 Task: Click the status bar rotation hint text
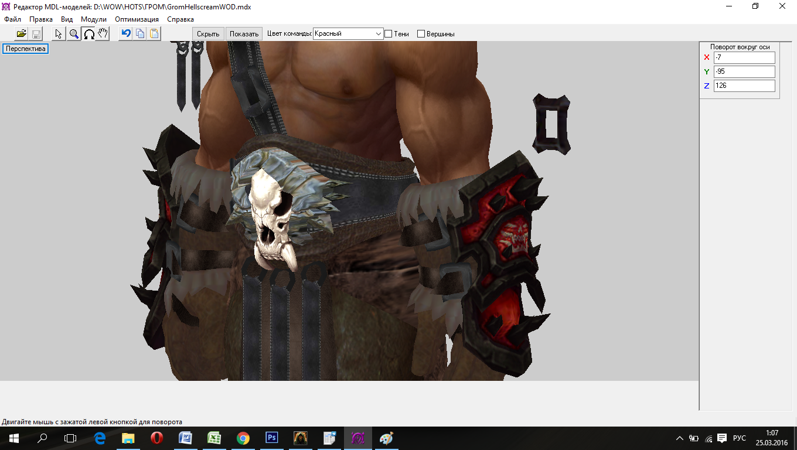click(92, 422)
